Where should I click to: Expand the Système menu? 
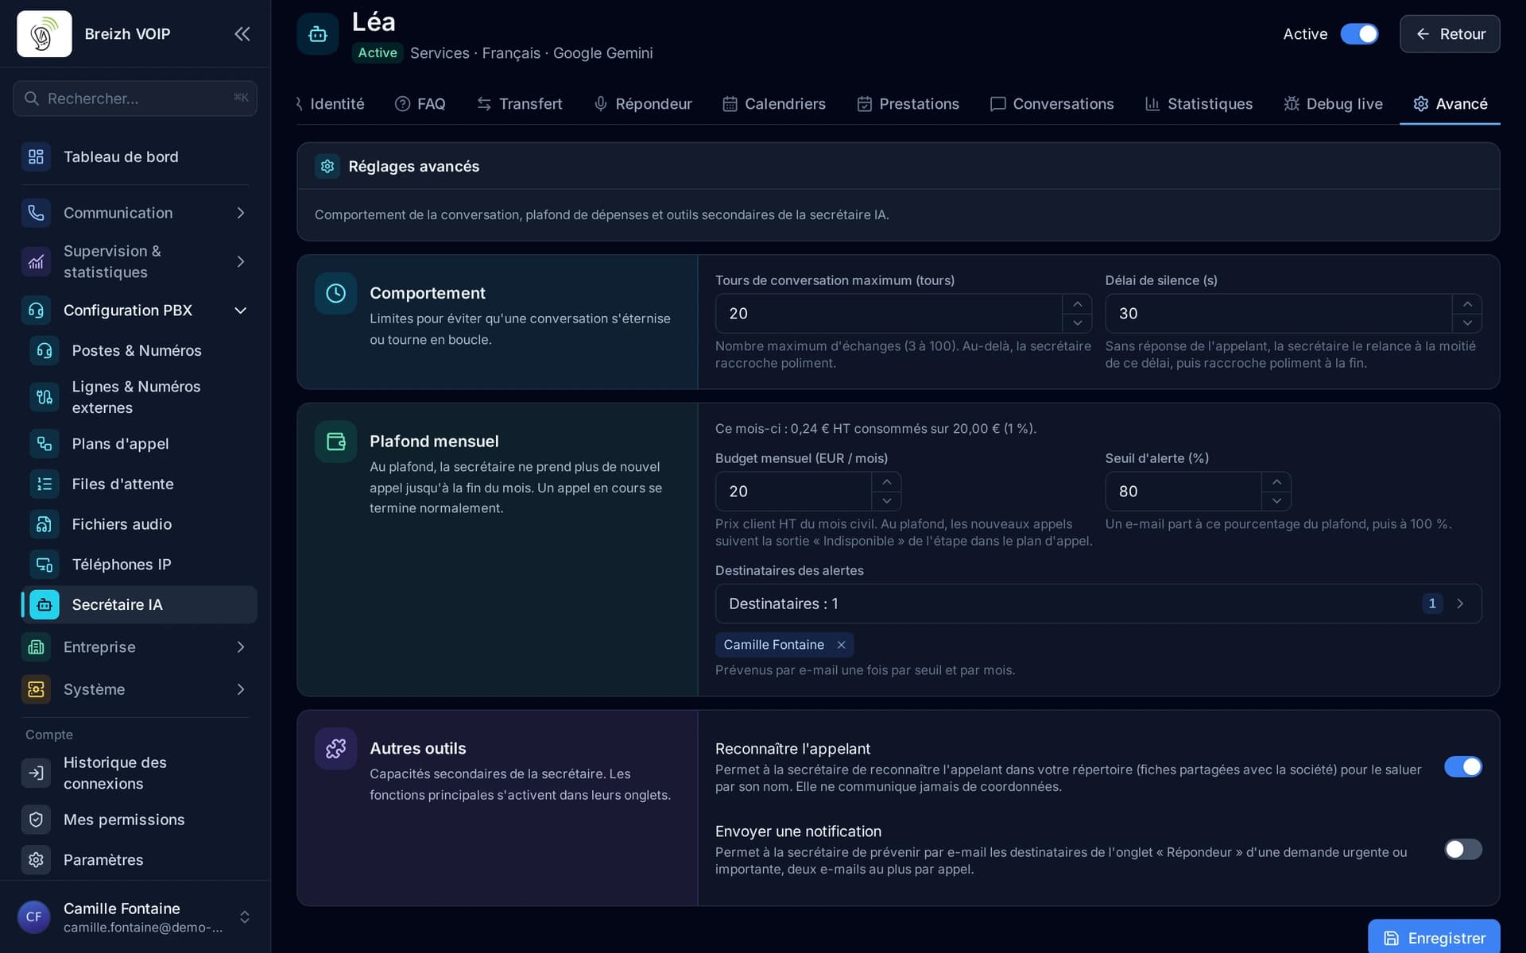click(241, 689)
